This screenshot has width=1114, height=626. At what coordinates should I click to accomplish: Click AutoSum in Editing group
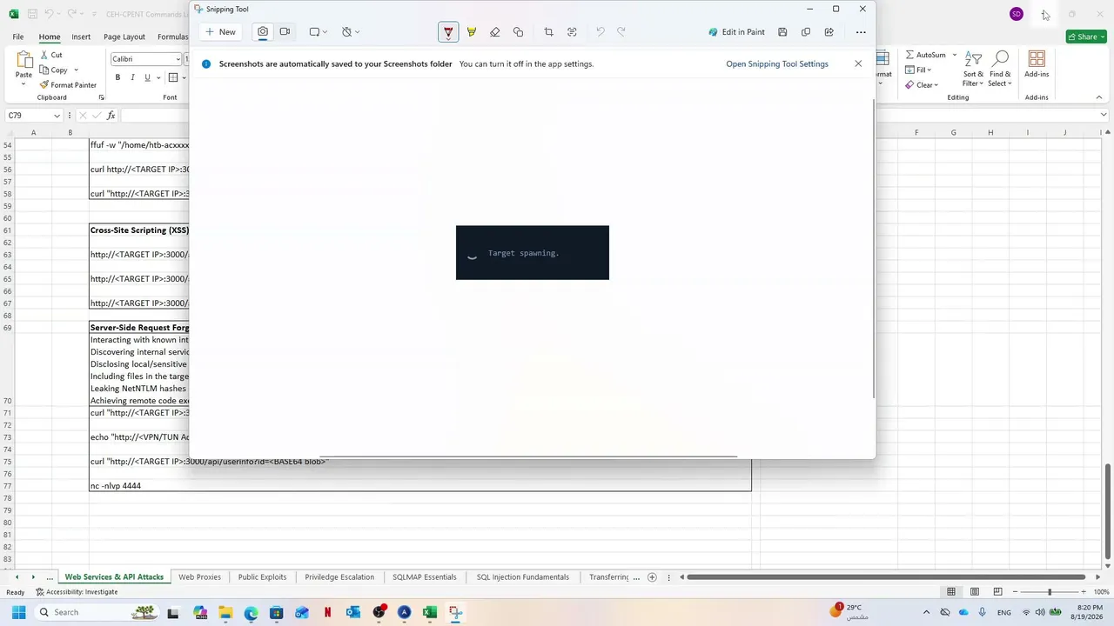(925, 55)
